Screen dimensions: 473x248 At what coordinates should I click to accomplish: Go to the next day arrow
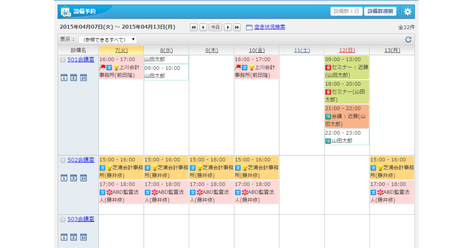coord(228,28)
